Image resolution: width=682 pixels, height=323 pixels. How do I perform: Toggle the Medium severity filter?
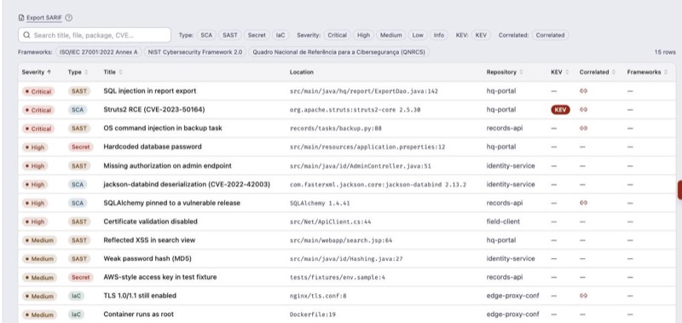pyautogui.click(x=390, y=35)
